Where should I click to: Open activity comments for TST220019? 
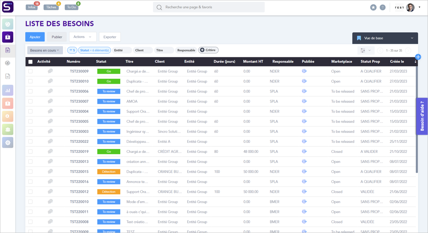click(50, 151)
